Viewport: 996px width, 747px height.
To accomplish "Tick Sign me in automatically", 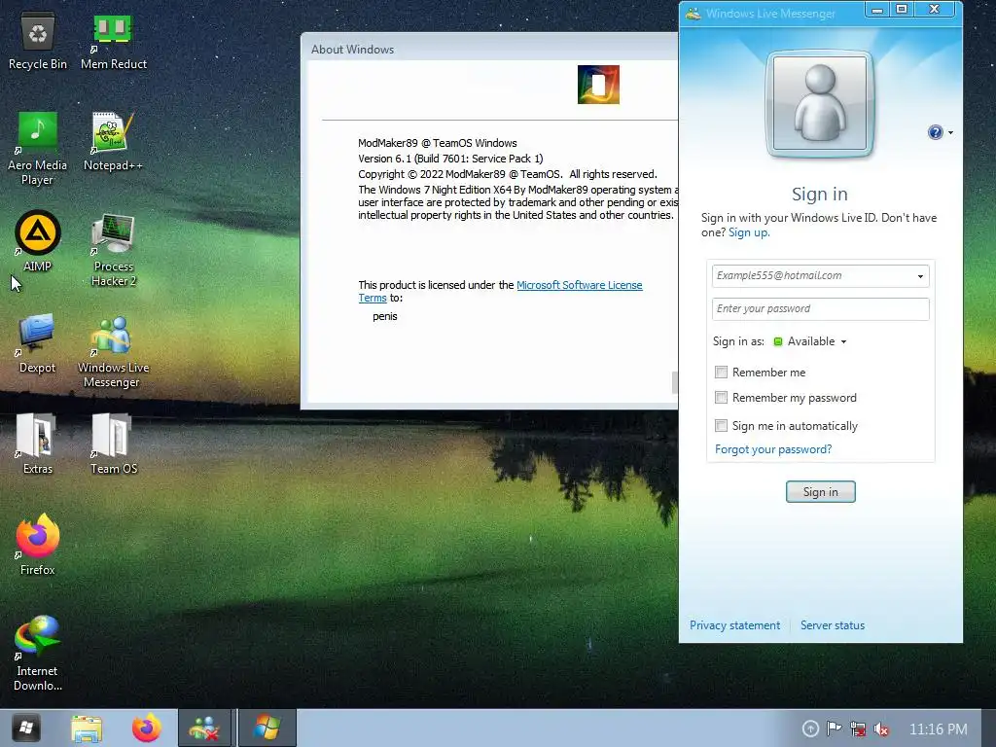I will [x=721, y=426].
